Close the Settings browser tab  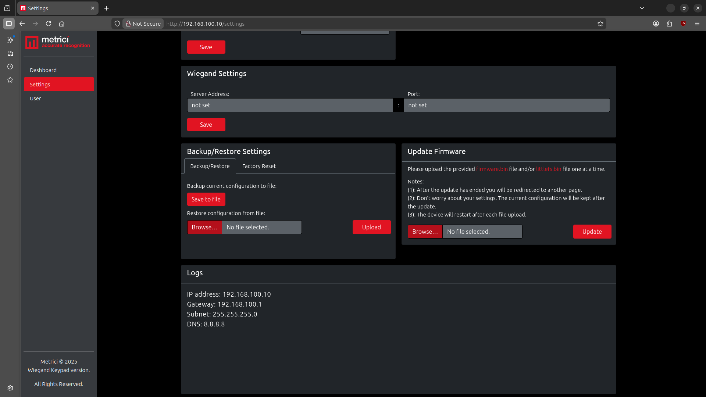point(93,8)
